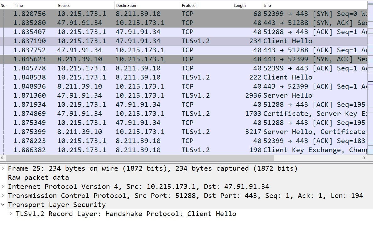Expand Internet Protocol Version 4 details
The width and height of the screenshot is (373, 227).
[3, 187]
